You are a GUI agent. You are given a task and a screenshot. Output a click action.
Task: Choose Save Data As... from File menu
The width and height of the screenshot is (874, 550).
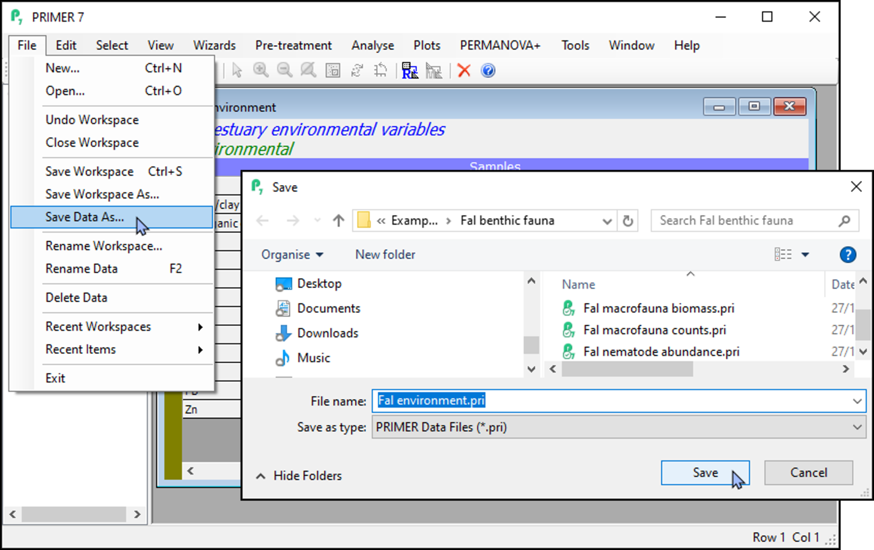point(111,217)
